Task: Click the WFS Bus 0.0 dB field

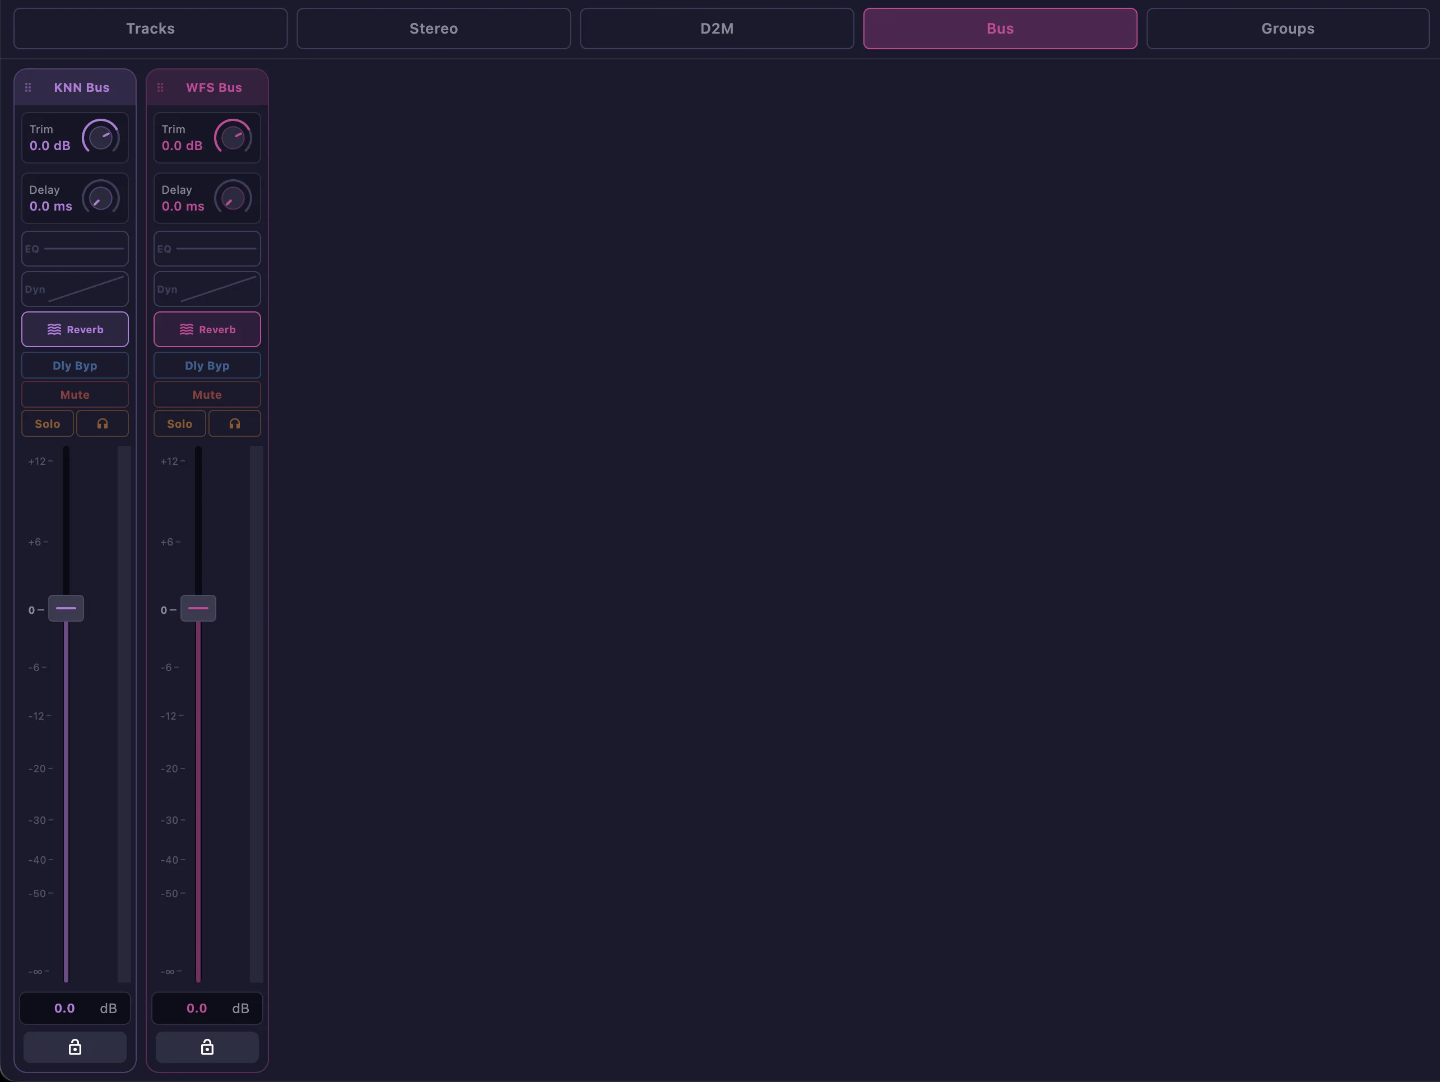Action: point(207,1008)
